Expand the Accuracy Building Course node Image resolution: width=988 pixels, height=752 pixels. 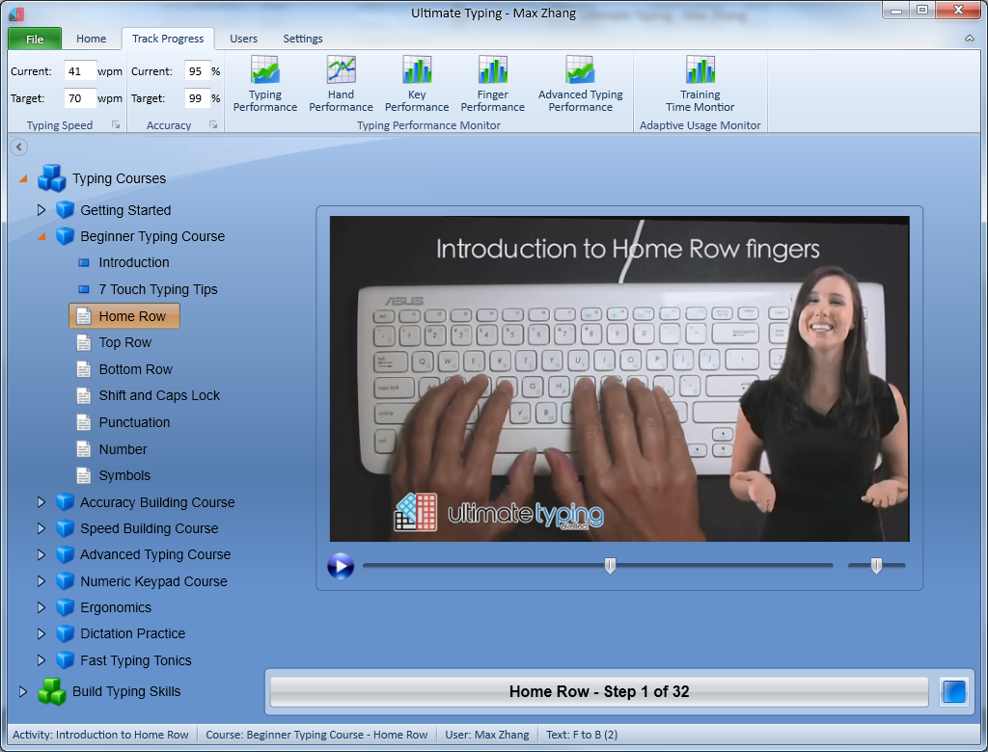coord(41,502)
